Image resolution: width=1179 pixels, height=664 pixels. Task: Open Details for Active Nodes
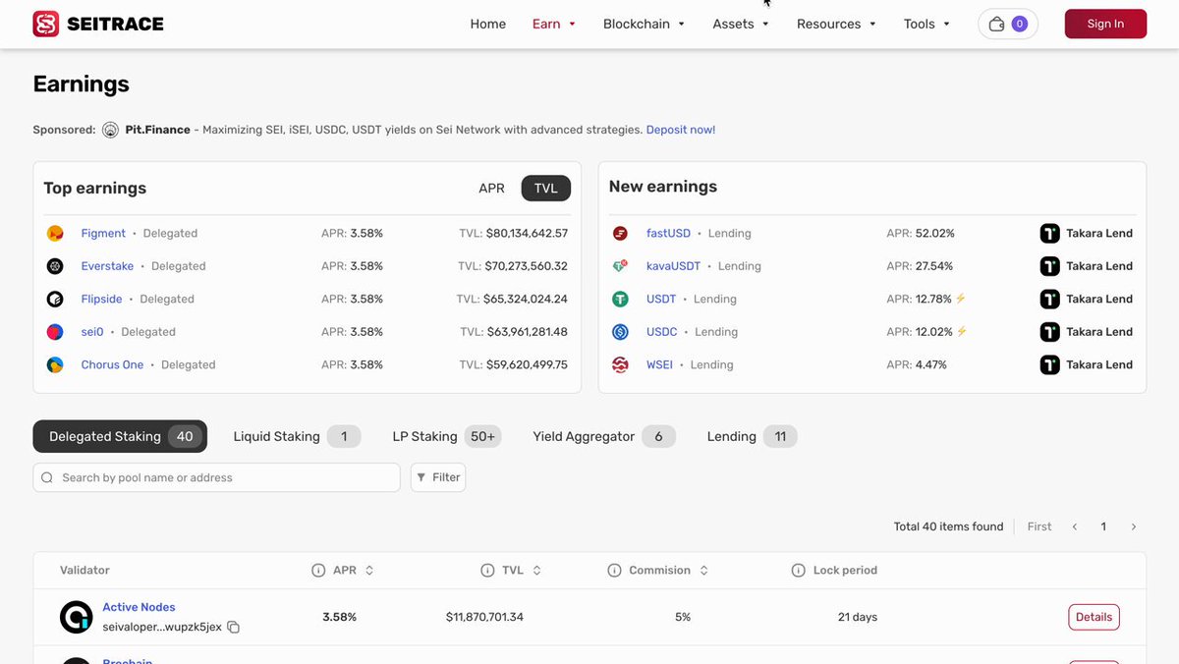pos(1094,617)
